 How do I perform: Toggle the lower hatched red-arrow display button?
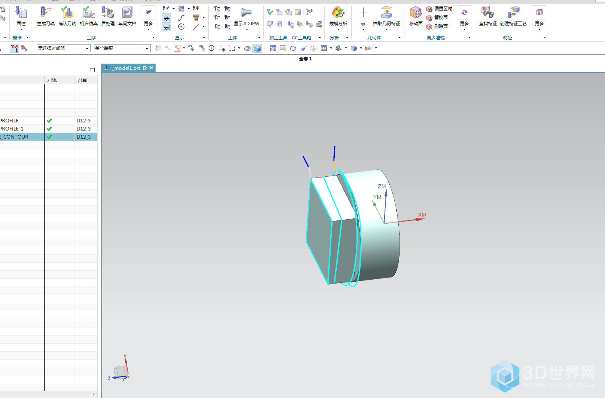pos(167,27)
